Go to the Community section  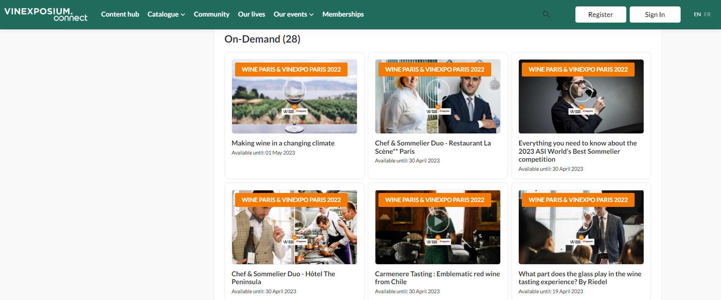point(212,14)
